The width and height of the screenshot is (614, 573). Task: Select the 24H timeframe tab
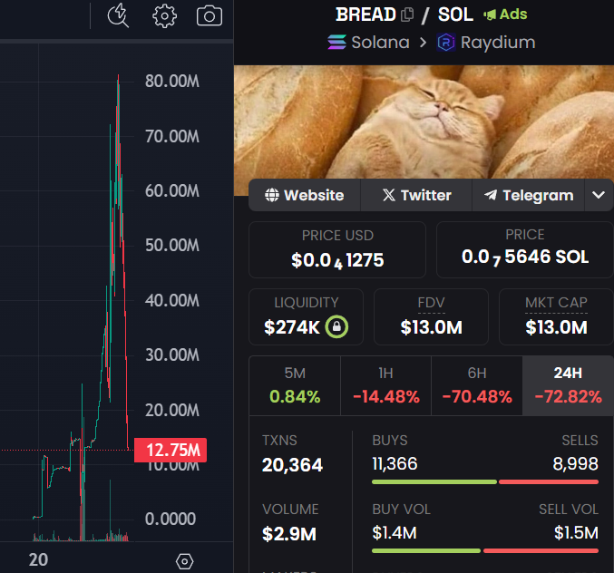pos(568,385)
